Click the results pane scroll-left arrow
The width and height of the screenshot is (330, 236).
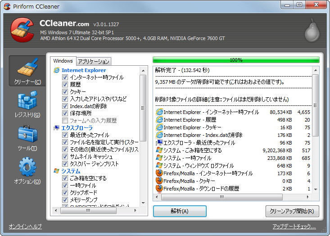click(157, 197)
